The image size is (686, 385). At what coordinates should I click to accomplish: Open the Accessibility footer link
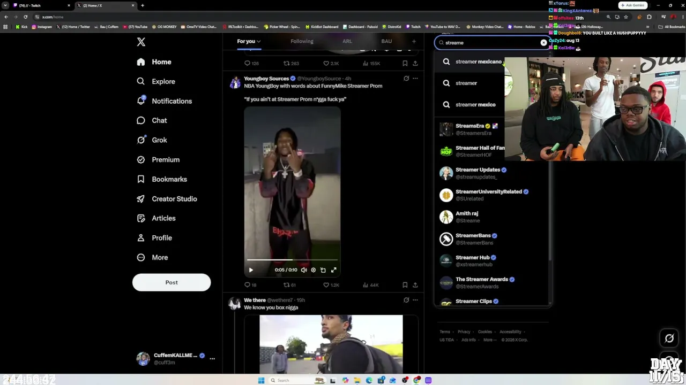coord(510,332)
